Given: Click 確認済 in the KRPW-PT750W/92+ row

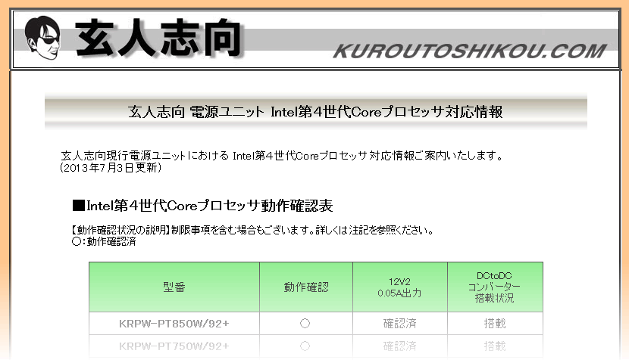Looking at the screenshot, I should (x=400, y=346).
